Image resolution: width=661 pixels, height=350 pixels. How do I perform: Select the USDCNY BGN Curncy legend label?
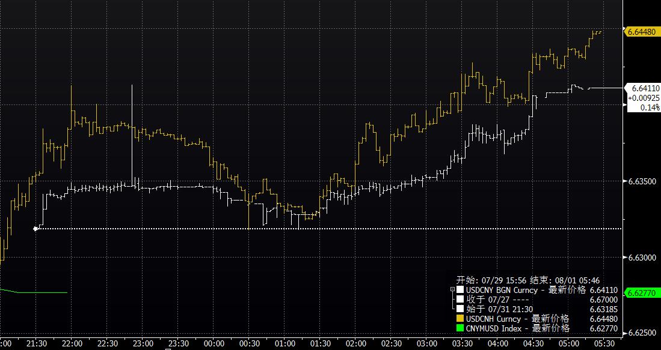click(x=505, y=290)
